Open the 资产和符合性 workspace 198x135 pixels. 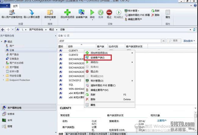(x=28, y=108)
